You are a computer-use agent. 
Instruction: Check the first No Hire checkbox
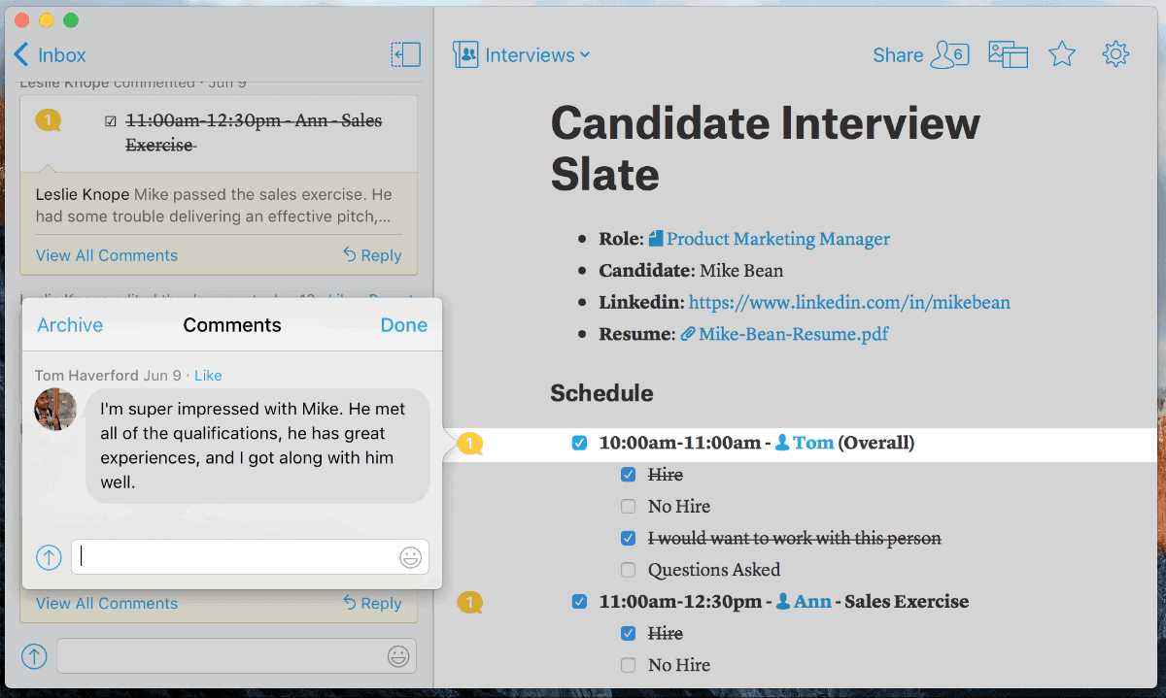point(629,507)
